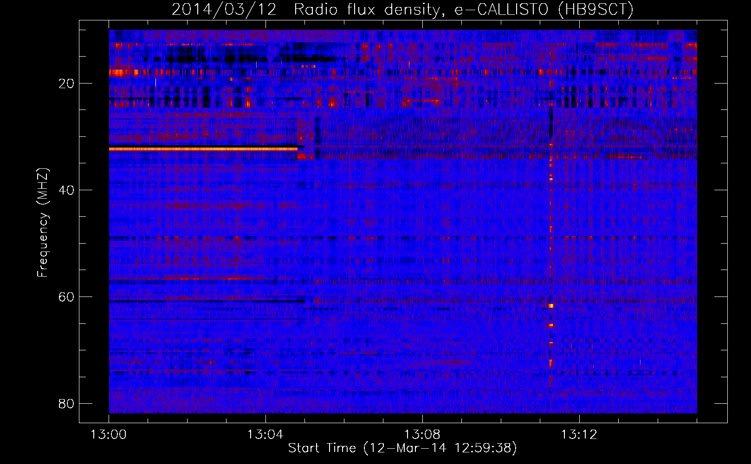Image resolution: width=751 pixels, height=464 pixels.
Task: Click the 80 MHz frequency tick label
Action: click(66, 404)
